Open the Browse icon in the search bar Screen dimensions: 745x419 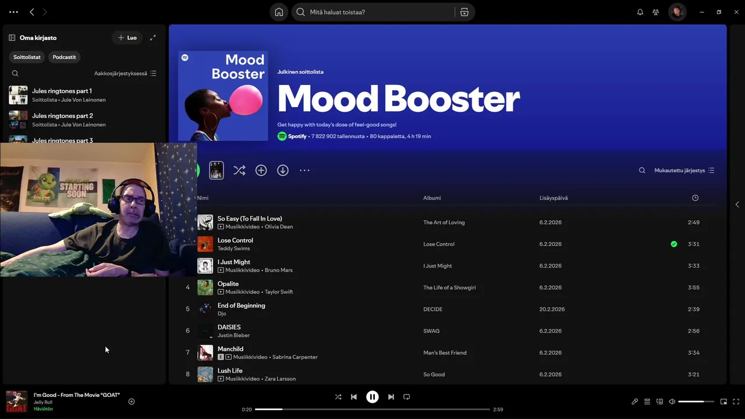[x=464, y=12]
